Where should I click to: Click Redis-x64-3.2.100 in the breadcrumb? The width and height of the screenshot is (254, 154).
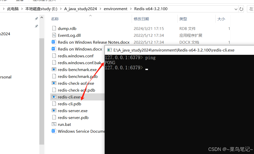point(151,9)
